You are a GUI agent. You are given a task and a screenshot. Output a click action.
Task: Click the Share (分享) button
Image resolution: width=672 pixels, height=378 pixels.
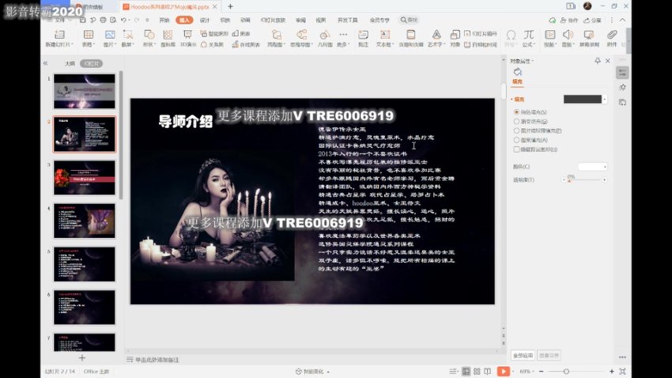(x=593, y=20)
